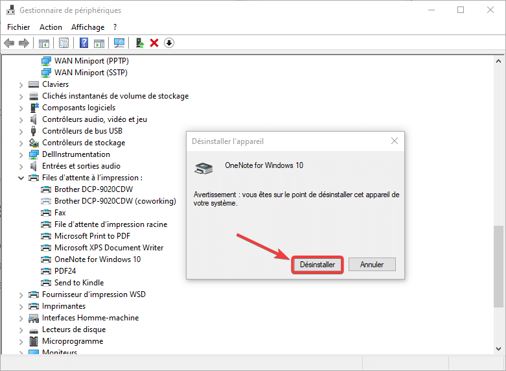The height and width of the screenshot is (371, 506).
Task: Select File d'attente d'impression racine
Action: pyautogui.click(x=111, y=224)
